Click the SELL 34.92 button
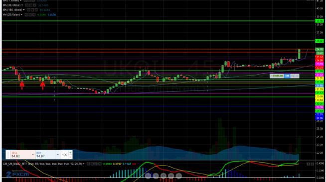The image size is (326, 182). [x=20, y=155]
